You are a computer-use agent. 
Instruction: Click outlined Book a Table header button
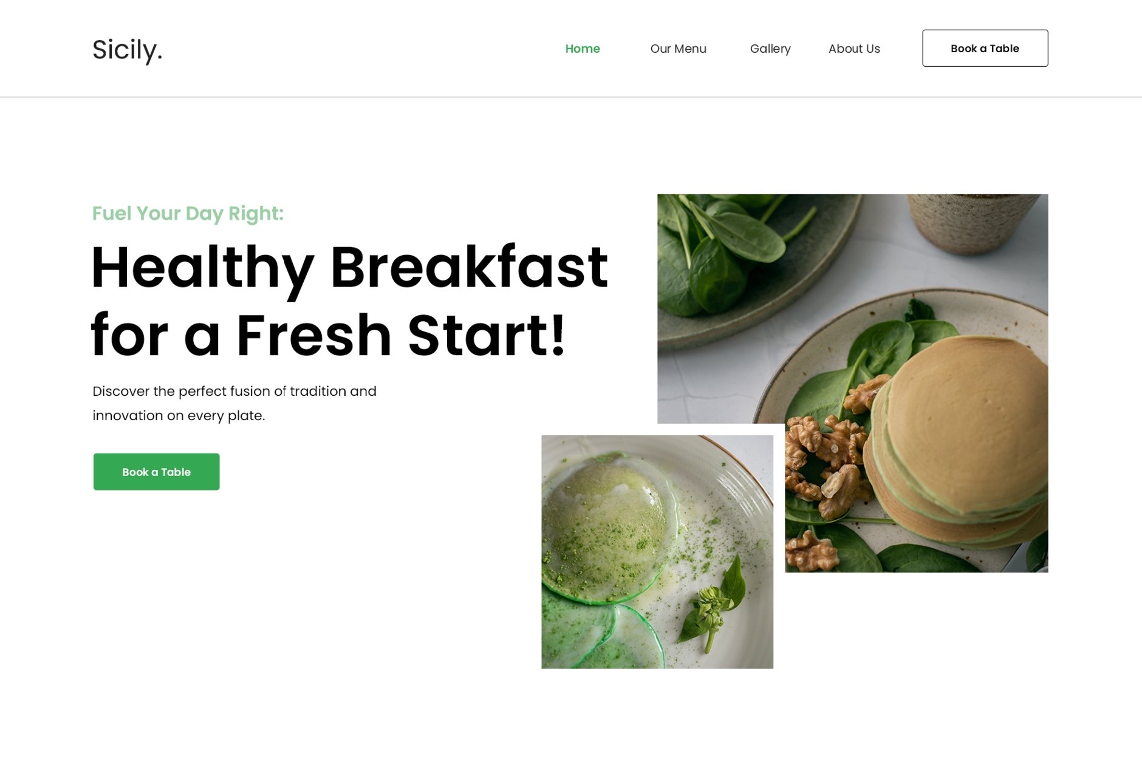pos(985,48)
